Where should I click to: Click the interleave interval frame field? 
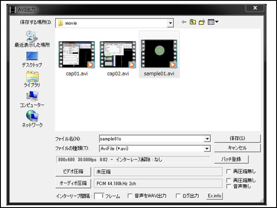pyautogui.click(x=99, y=196)
